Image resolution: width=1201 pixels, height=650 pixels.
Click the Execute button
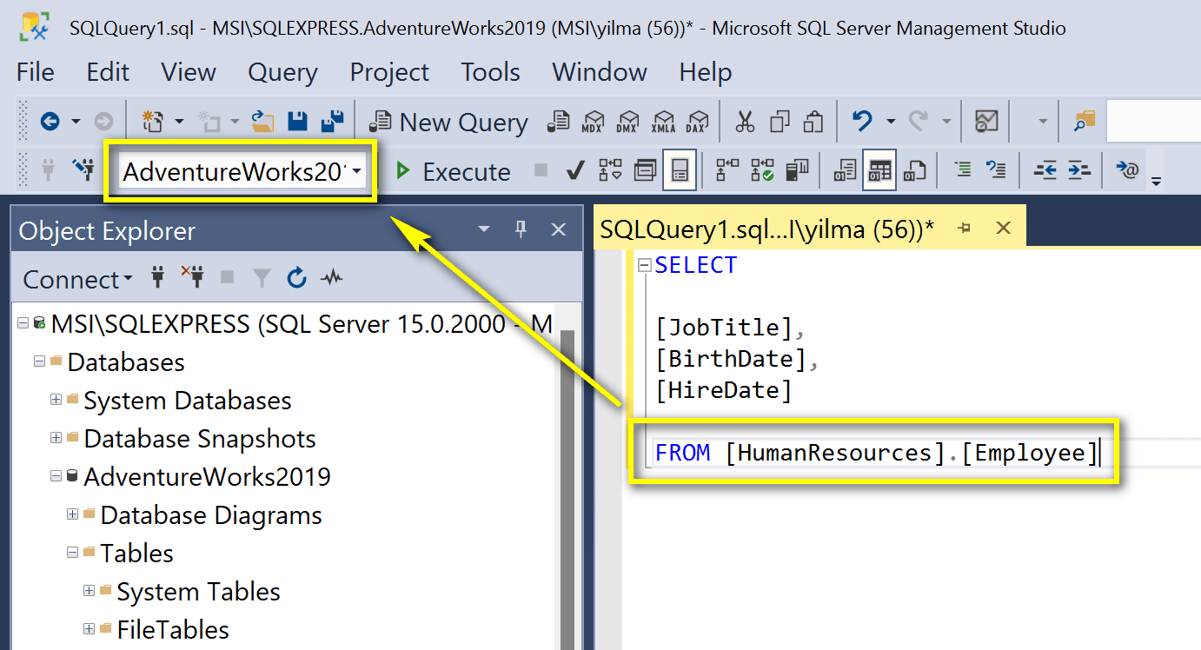[x=453, y=171]
